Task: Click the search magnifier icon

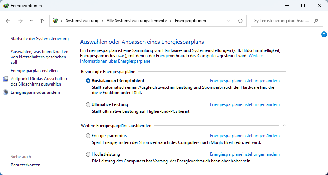Action: point(316,21)
